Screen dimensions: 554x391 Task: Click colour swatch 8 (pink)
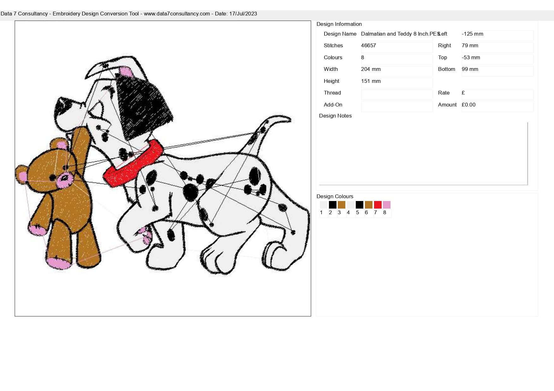pyautogui.click(x=387, y=205)
